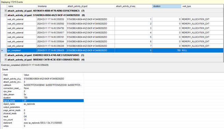Viewport: 224px width, 129px height.
Task: Select the output_parameters field row
Action: [x=43, y=107]
